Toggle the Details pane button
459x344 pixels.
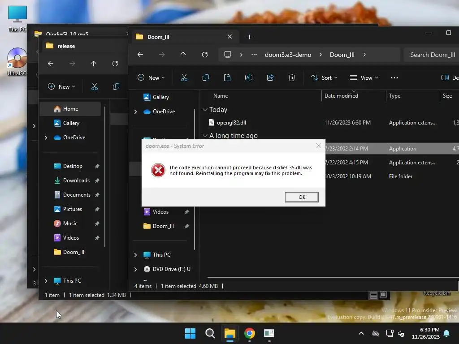pos(450,77)
